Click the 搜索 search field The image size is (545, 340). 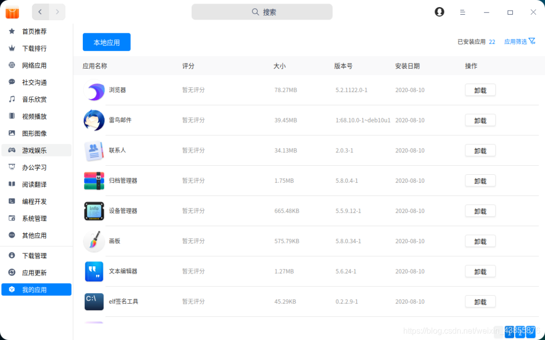[262, 12]
